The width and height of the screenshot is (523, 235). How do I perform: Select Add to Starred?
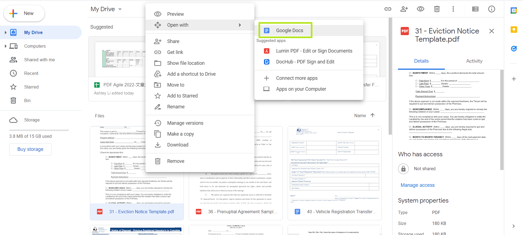pos(200,96)
